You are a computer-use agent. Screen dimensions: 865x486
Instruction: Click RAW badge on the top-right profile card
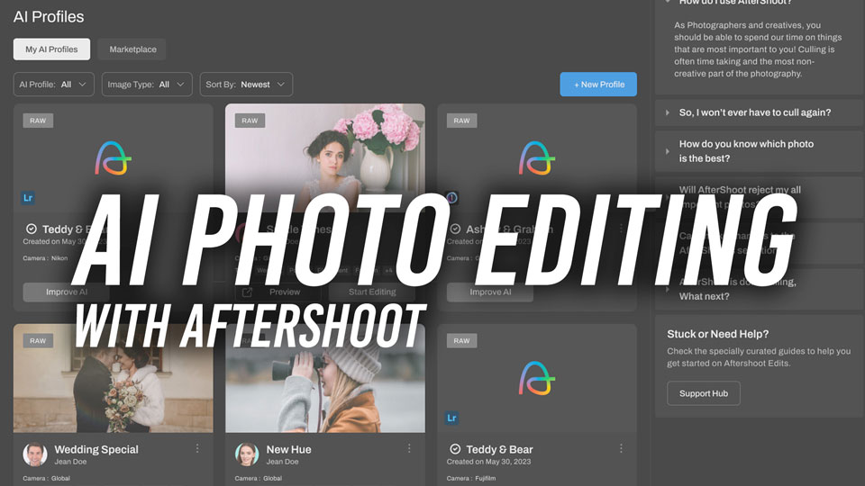click(461, 120)
